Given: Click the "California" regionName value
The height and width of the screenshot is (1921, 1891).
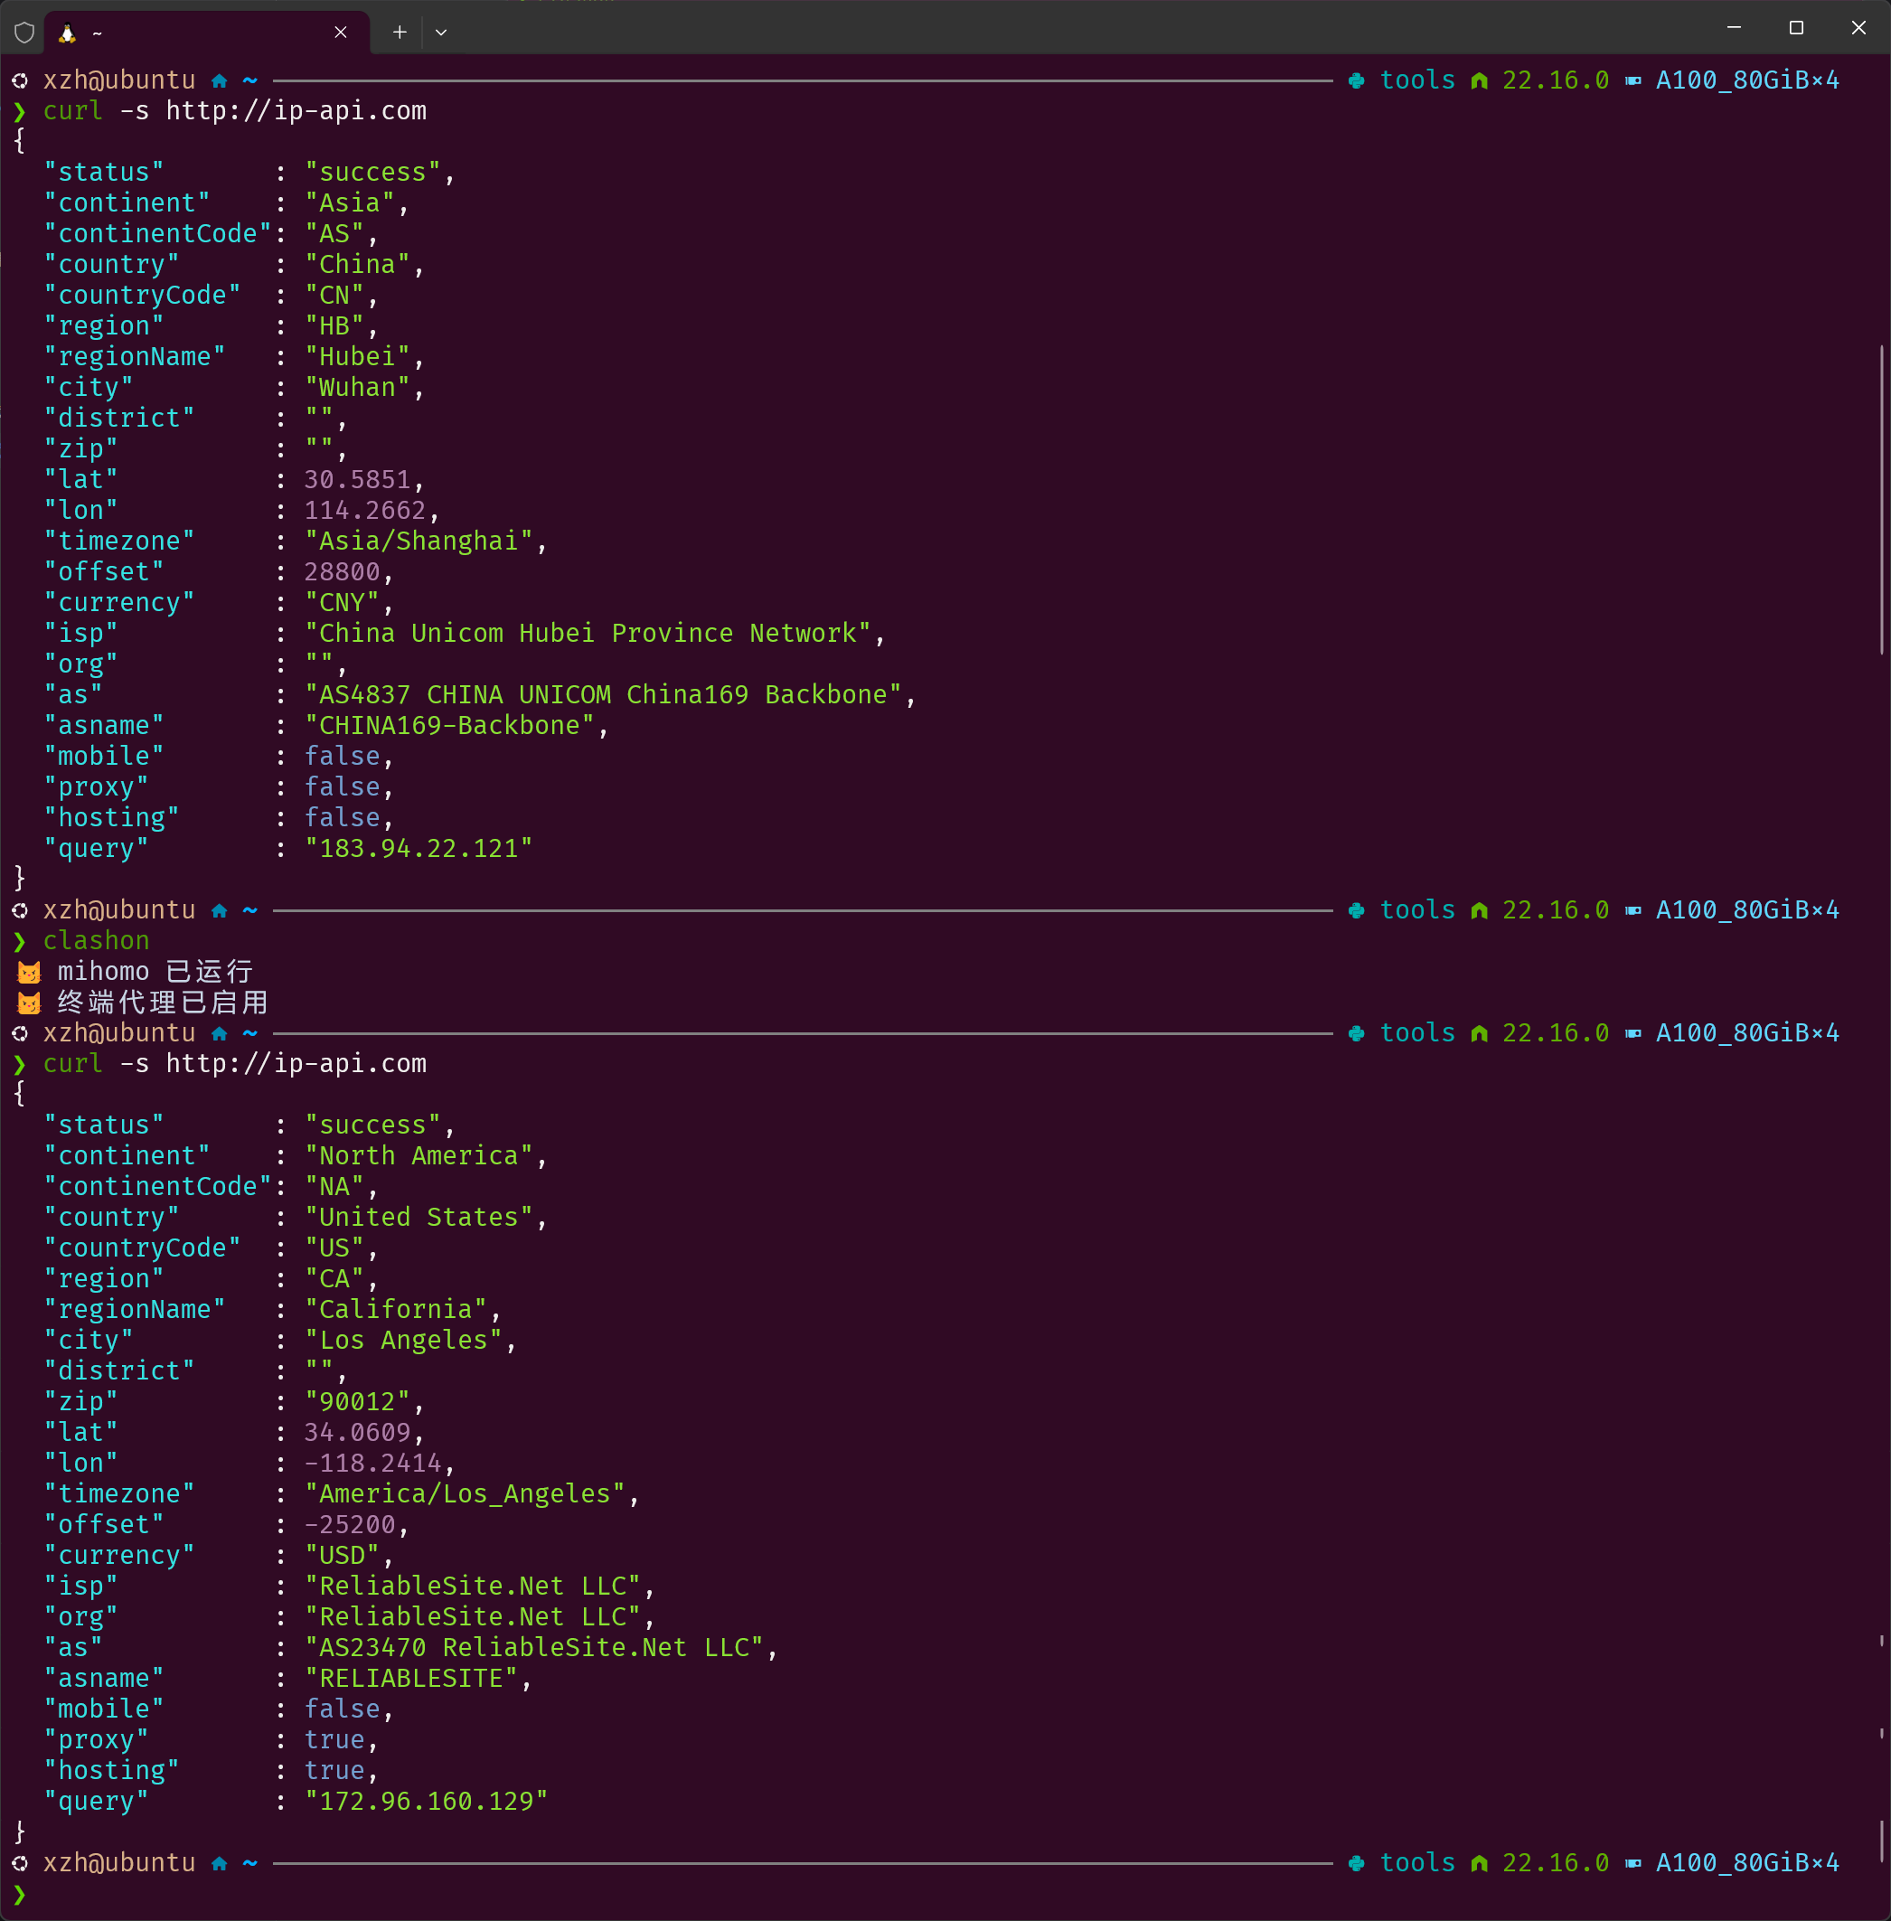Looking at the screenshot, I should (x=395, y=1309).
